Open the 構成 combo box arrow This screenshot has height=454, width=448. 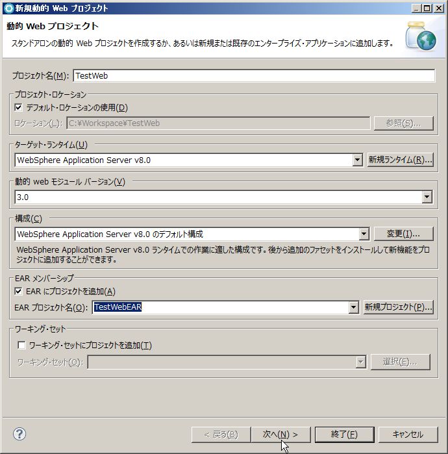tap(364, 234)
